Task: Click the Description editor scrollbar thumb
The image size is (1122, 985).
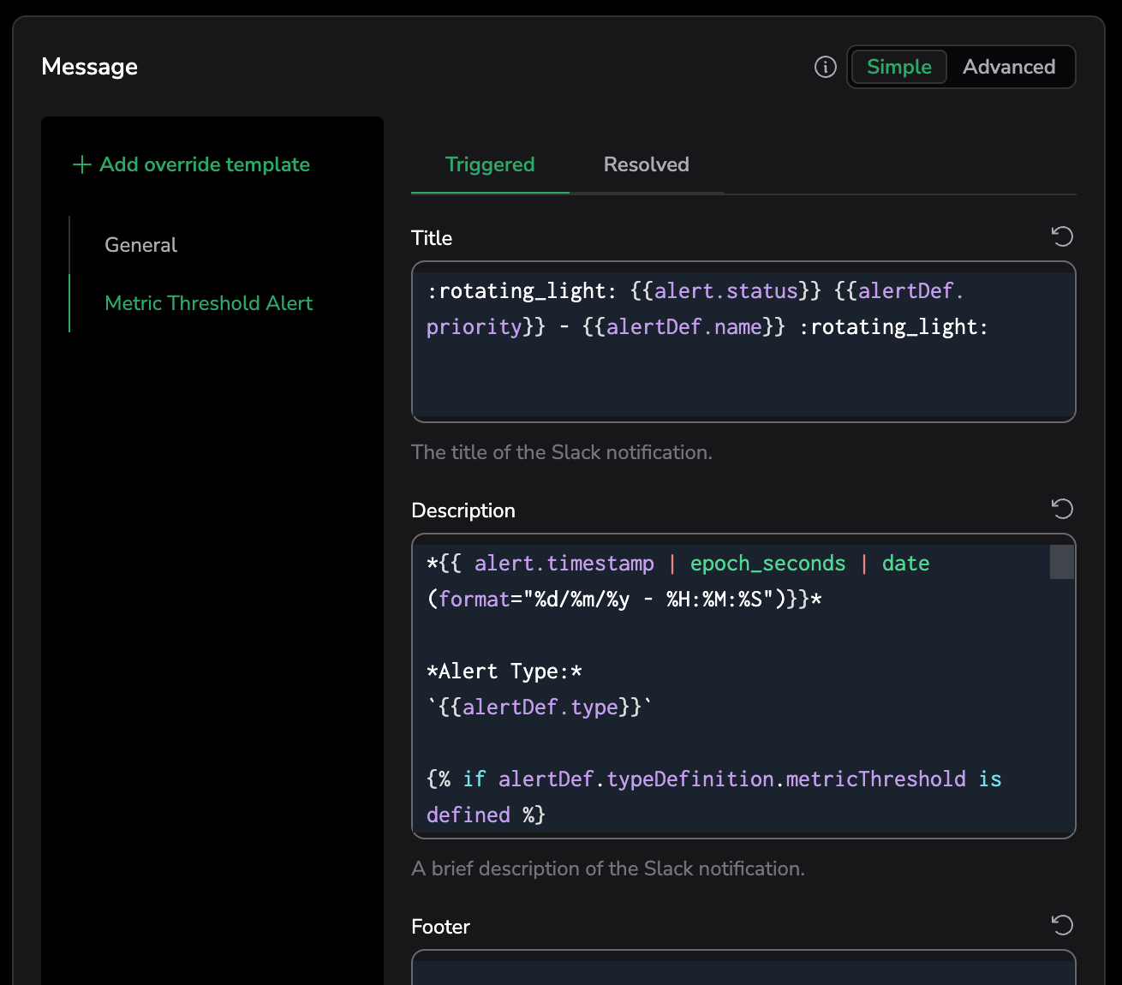Action: (x=1061, y=562)
